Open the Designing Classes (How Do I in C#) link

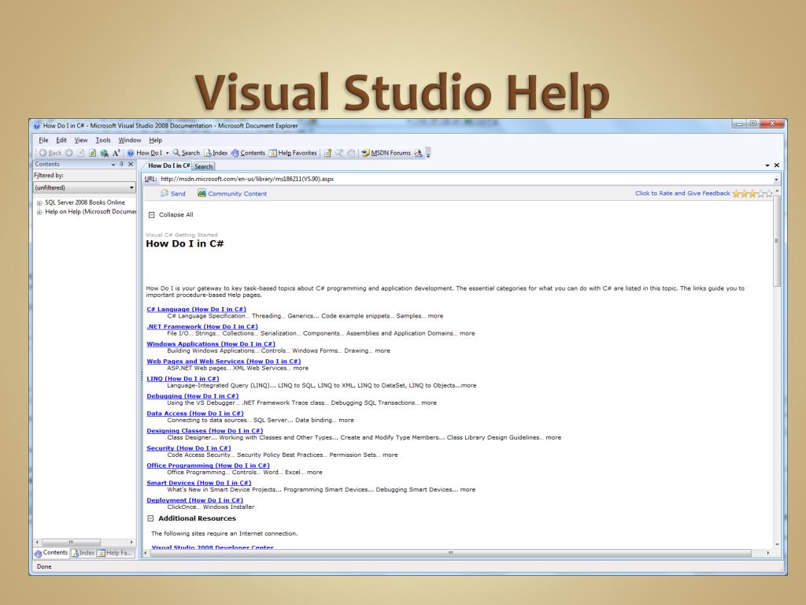(205, 431)
